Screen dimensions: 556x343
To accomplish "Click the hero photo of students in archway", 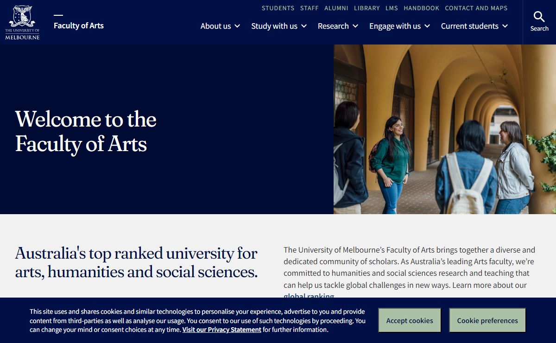I will [444, 129].
